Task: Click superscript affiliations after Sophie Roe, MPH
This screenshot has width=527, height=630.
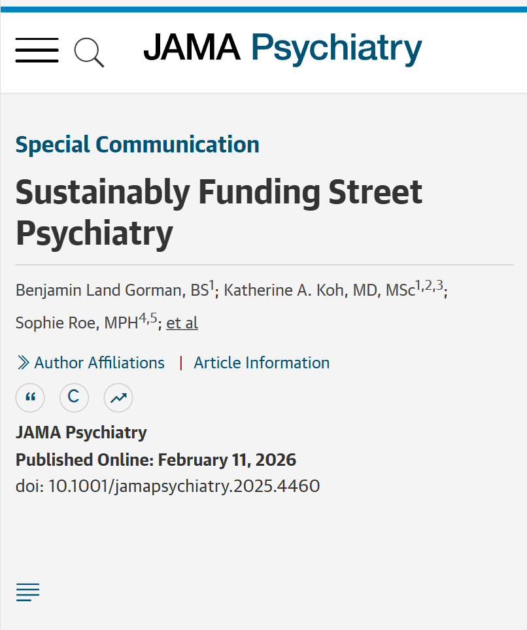Action: coord(148,317)
